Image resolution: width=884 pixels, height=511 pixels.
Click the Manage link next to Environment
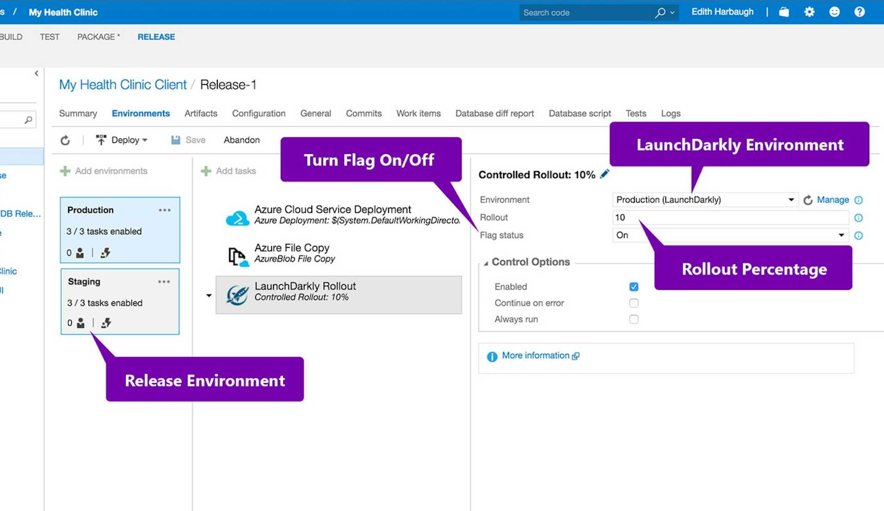832,200
